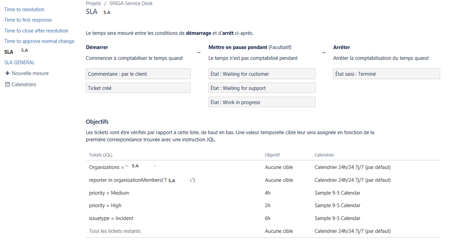Viewport: 457px width, 245px height.
Task: Click the priority = High JQL row
Action: [263, 205]
